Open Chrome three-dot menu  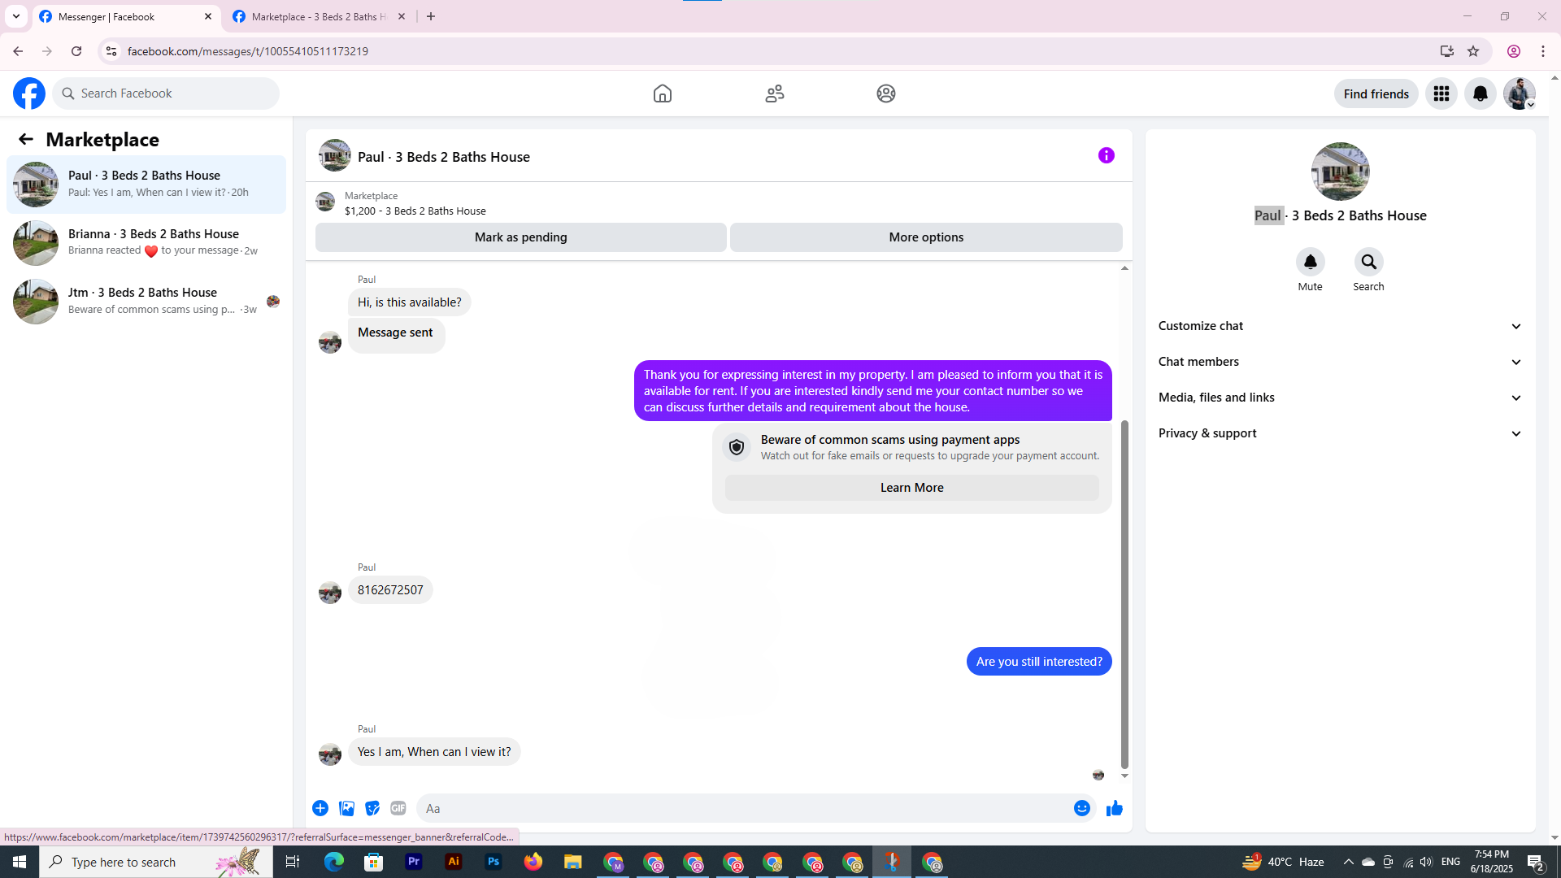point(1543,51)
